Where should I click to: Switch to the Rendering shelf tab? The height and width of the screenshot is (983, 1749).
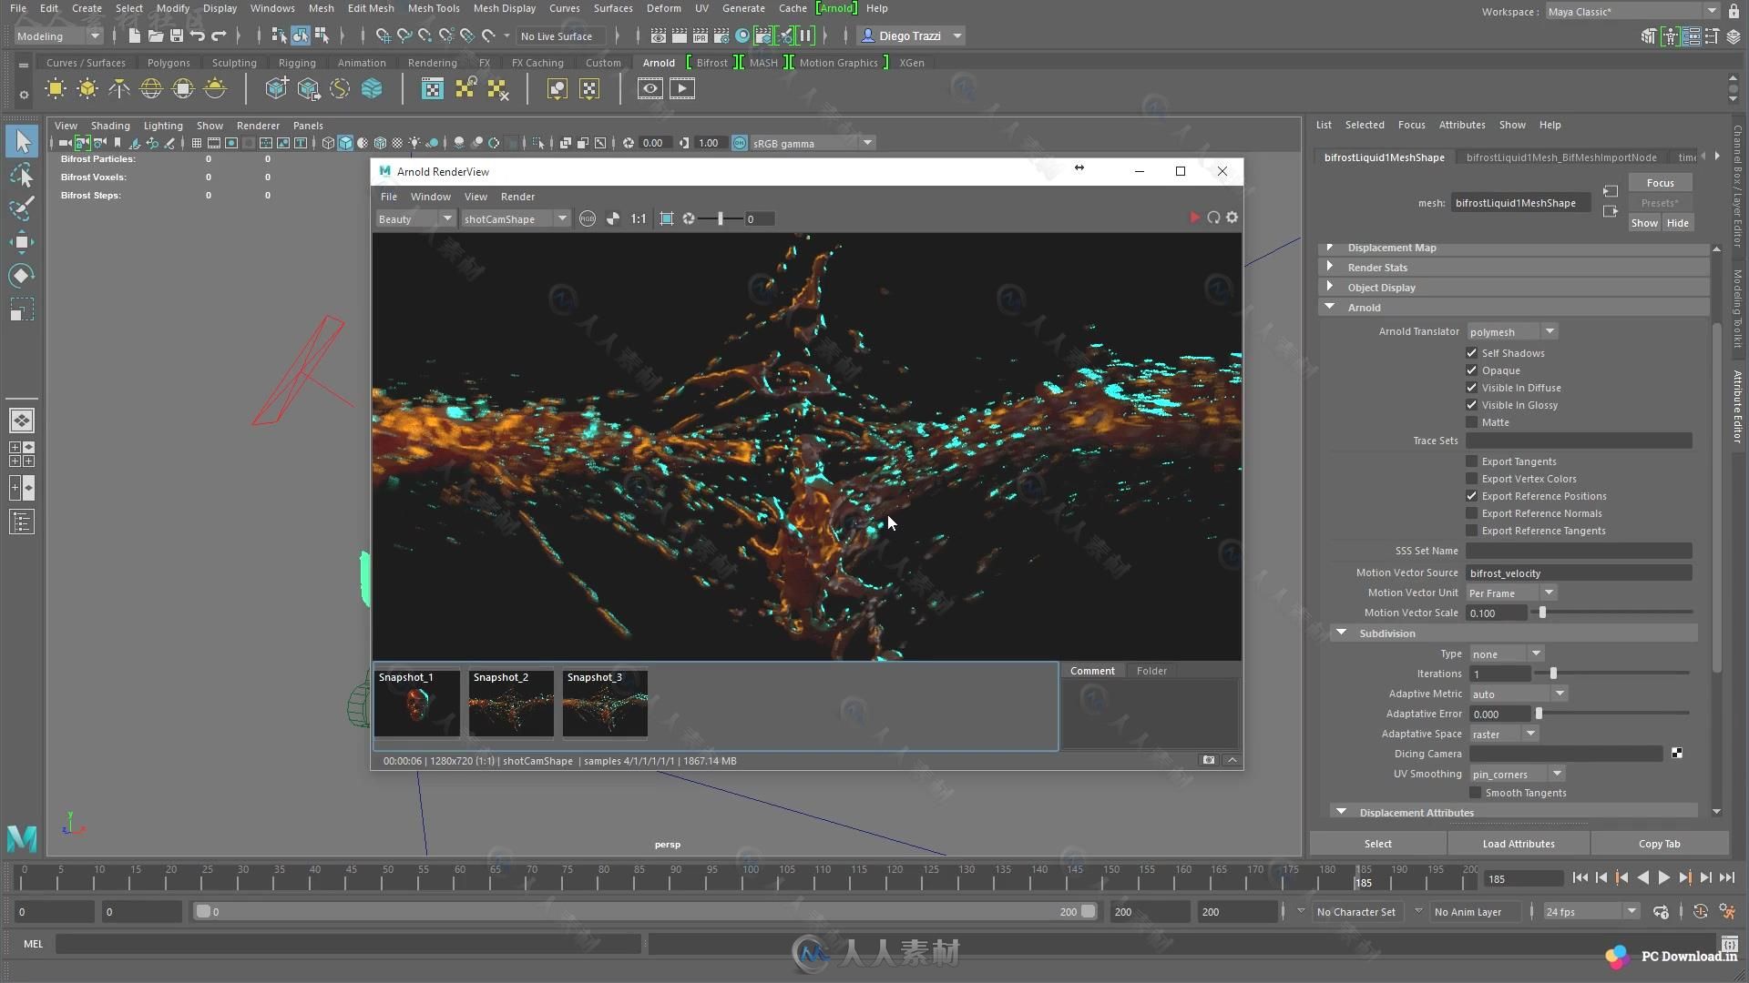pyautogui.click(x=432, y=63)
